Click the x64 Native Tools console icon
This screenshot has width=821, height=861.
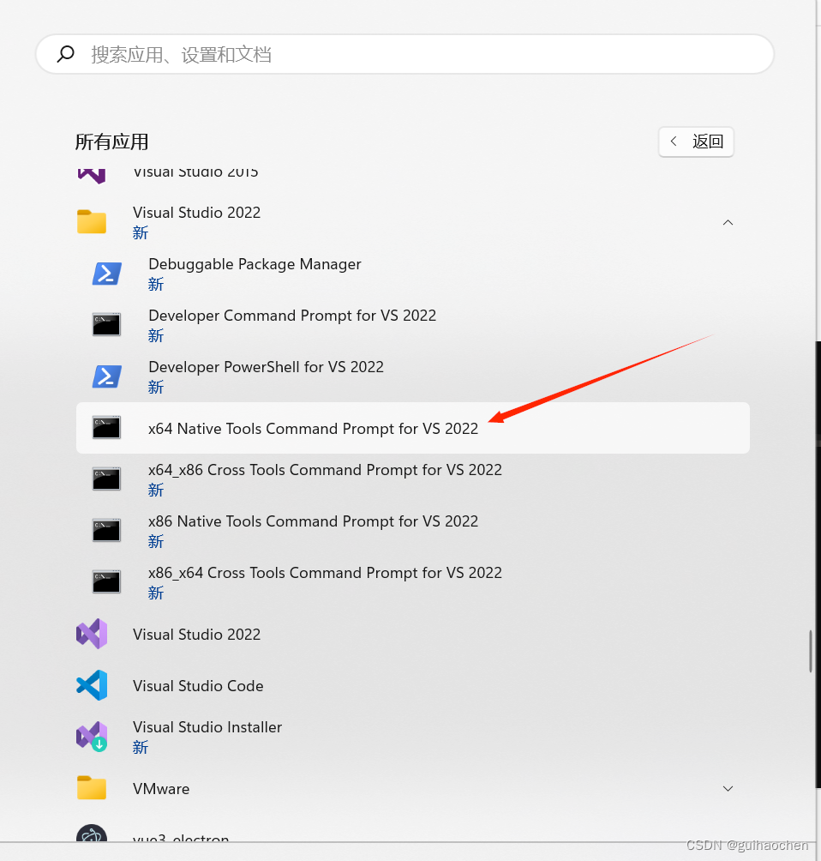click(x=106, y=428)
